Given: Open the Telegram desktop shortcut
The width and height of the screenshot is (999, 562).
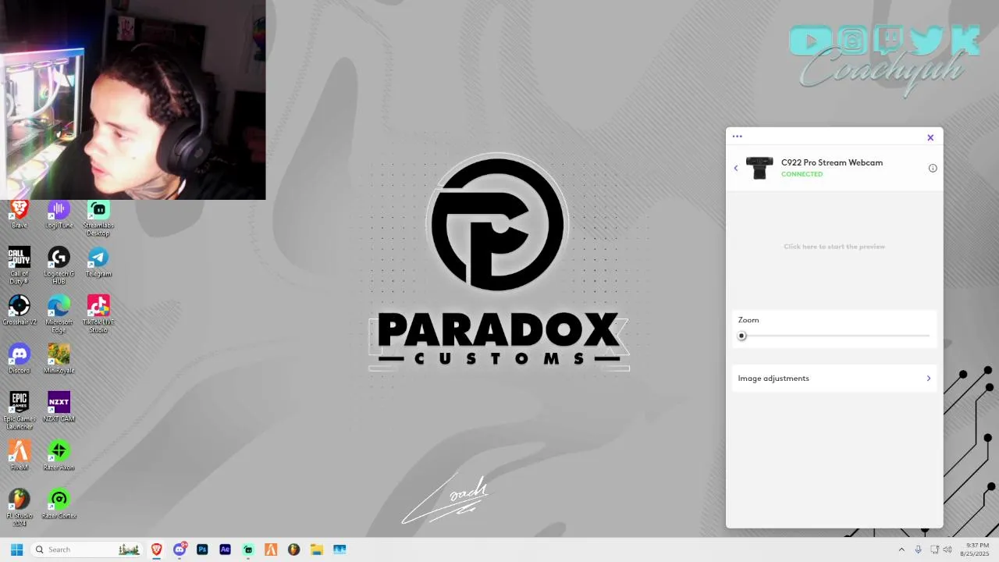Looking at the screenshot, I should coord(98,262).
